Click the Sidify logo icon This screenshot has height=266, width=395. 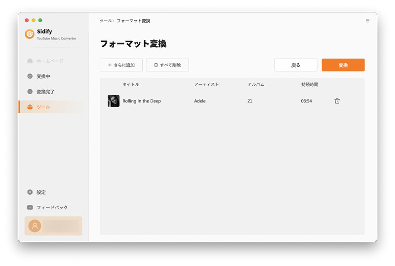pyautogui.click(x=30, y=34)
